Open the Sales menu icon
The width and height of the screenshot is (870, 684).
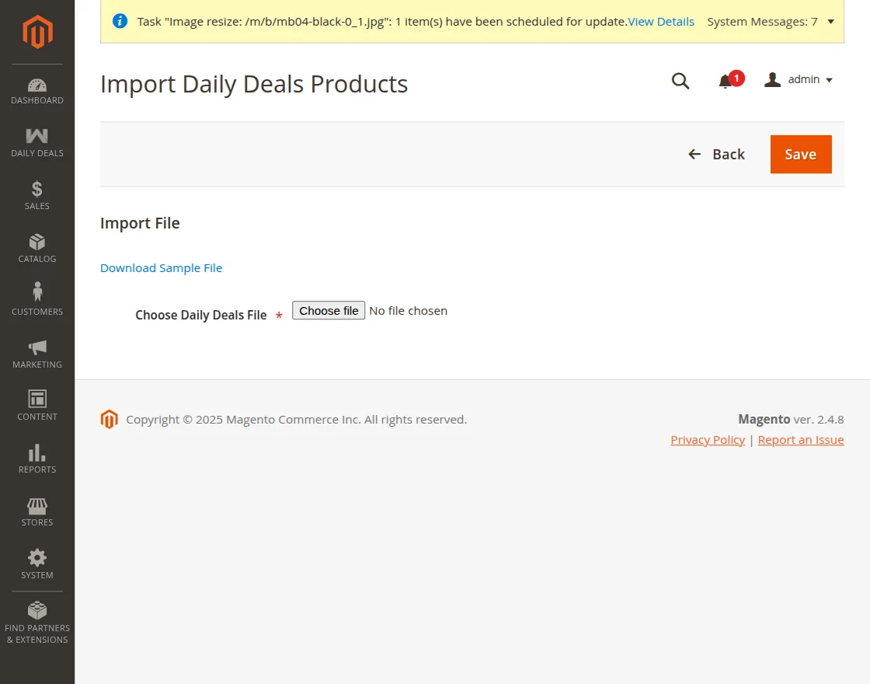(37, 194)
